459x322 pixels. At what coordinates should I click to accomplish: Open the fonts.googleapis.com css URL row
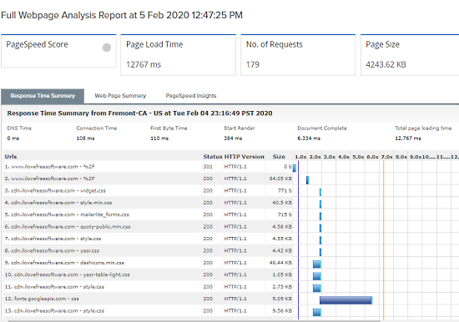42,299
